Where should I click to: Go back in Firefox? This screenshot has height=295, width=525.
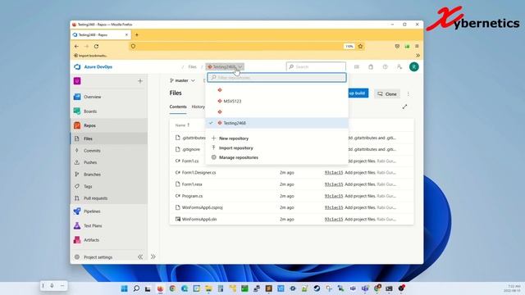76,46
